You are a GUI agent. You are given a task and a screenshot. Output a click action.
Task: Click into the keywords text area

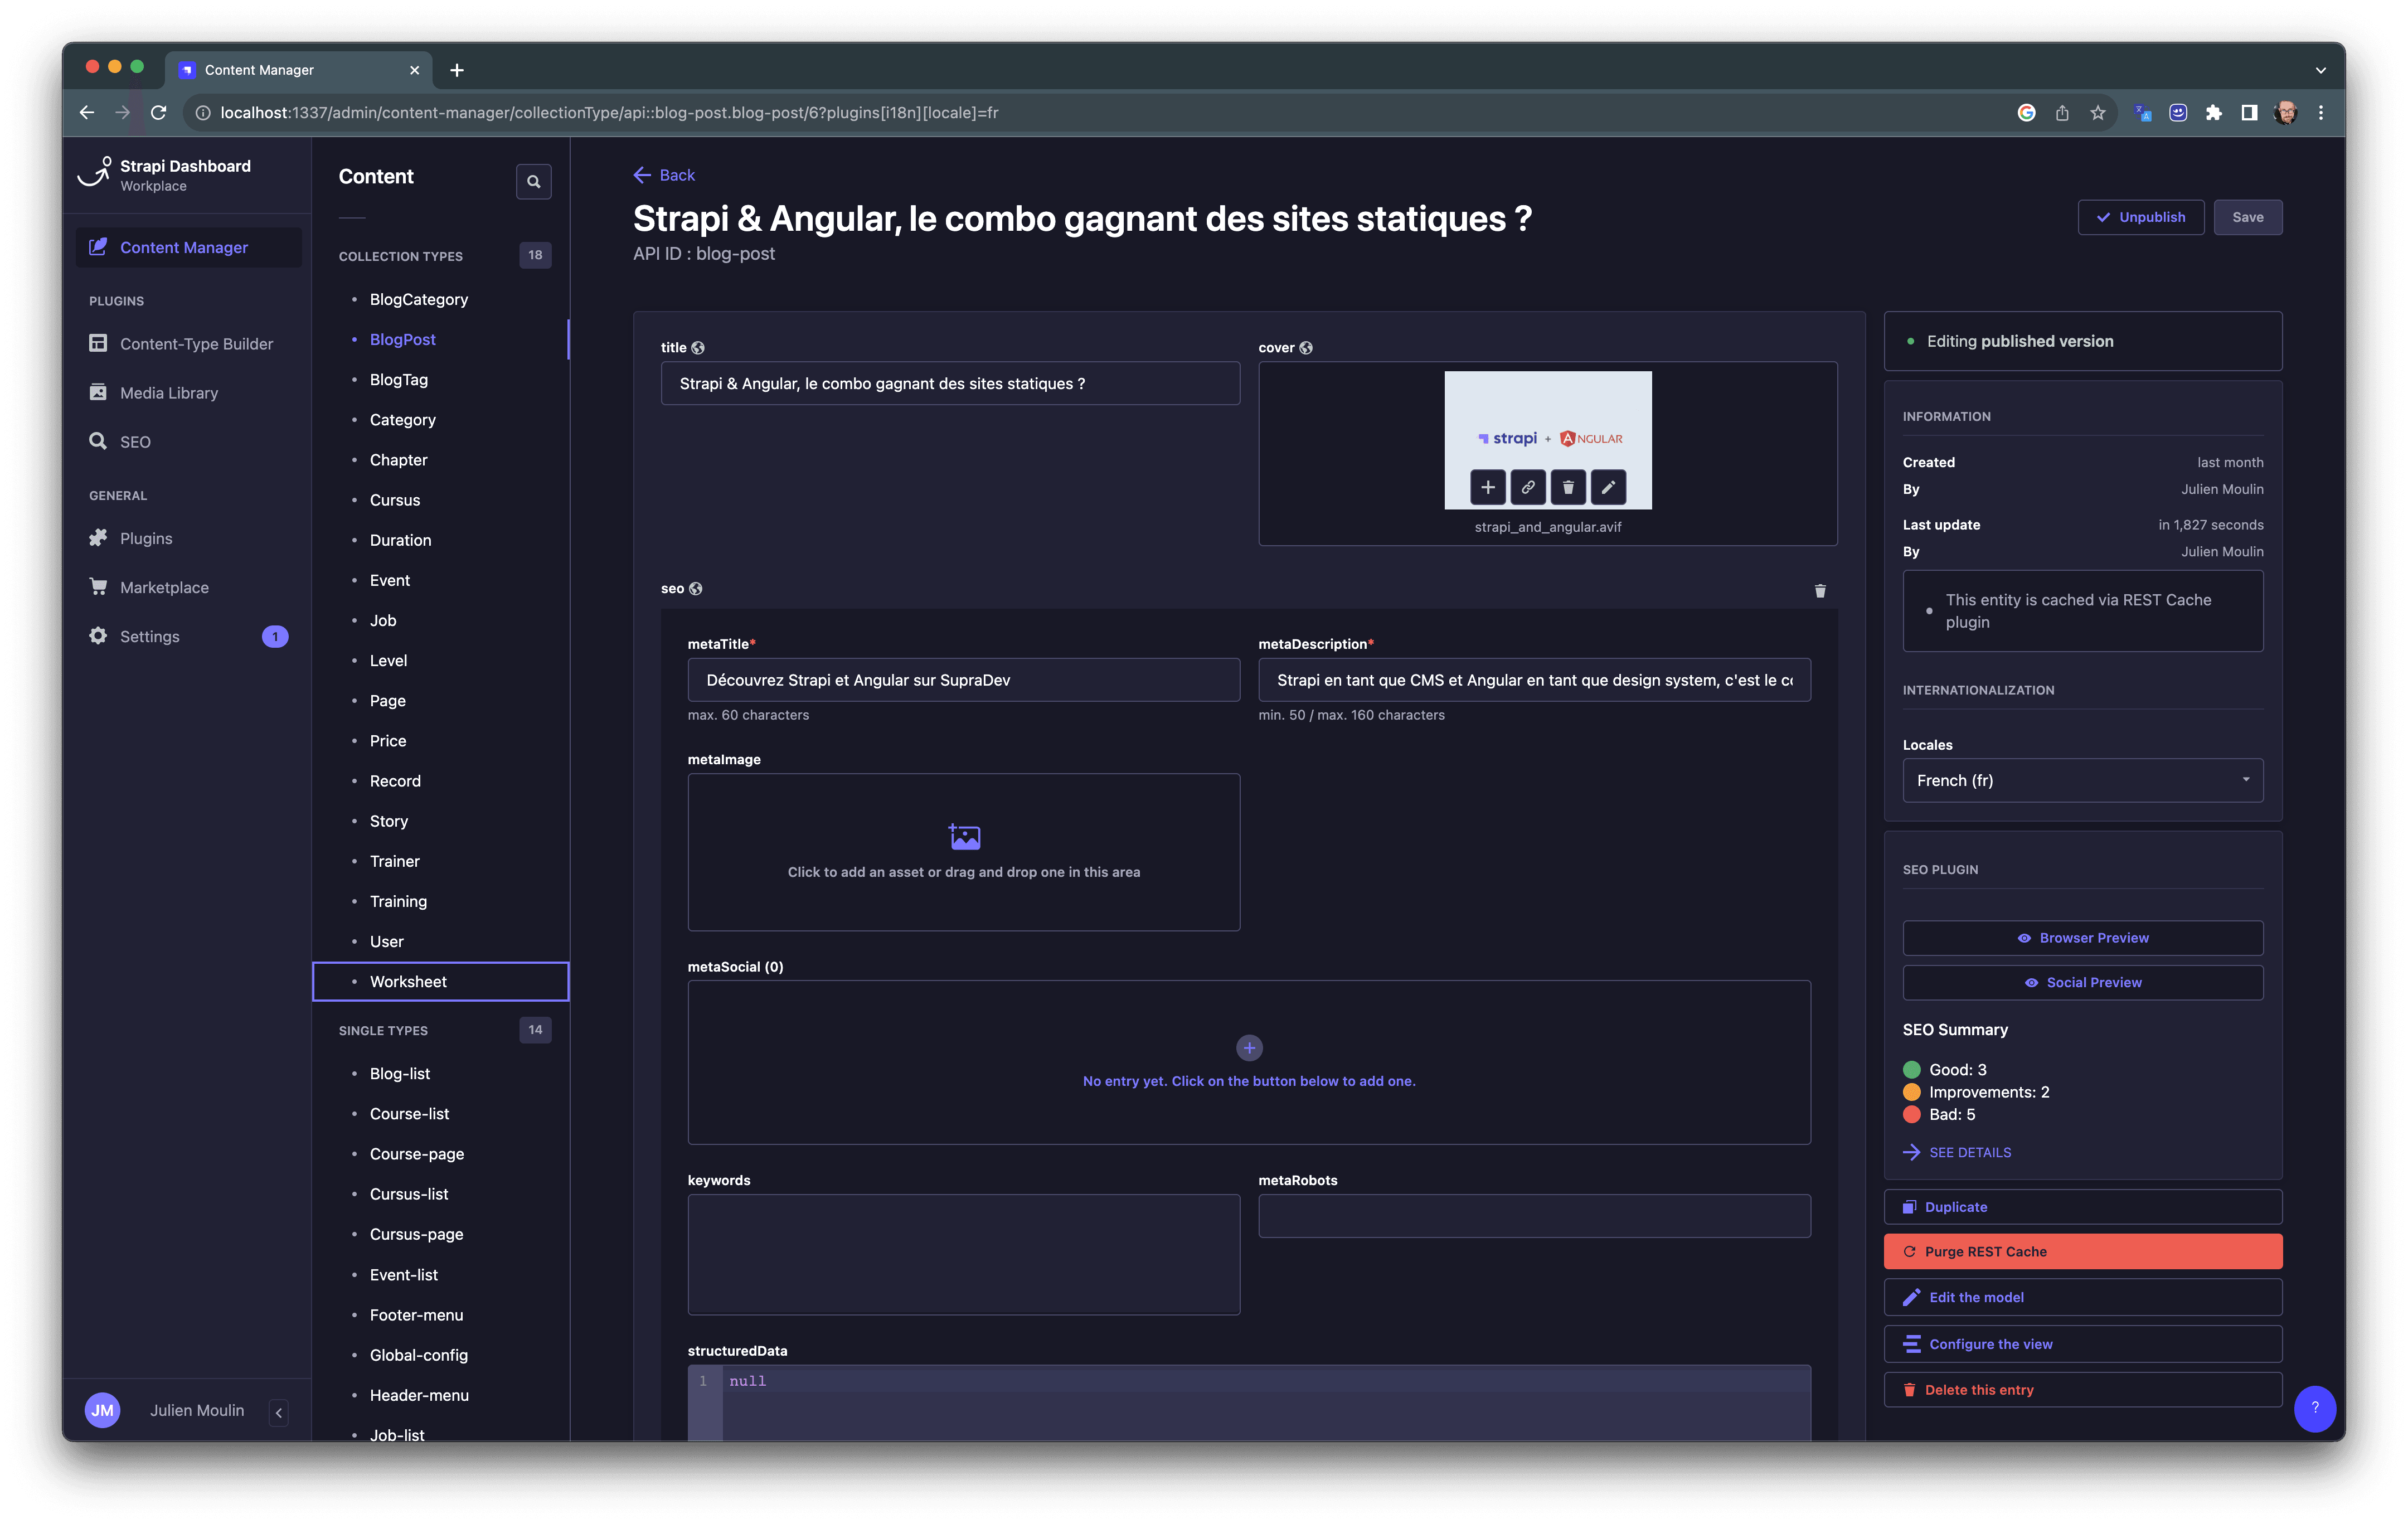(963, 1254)
